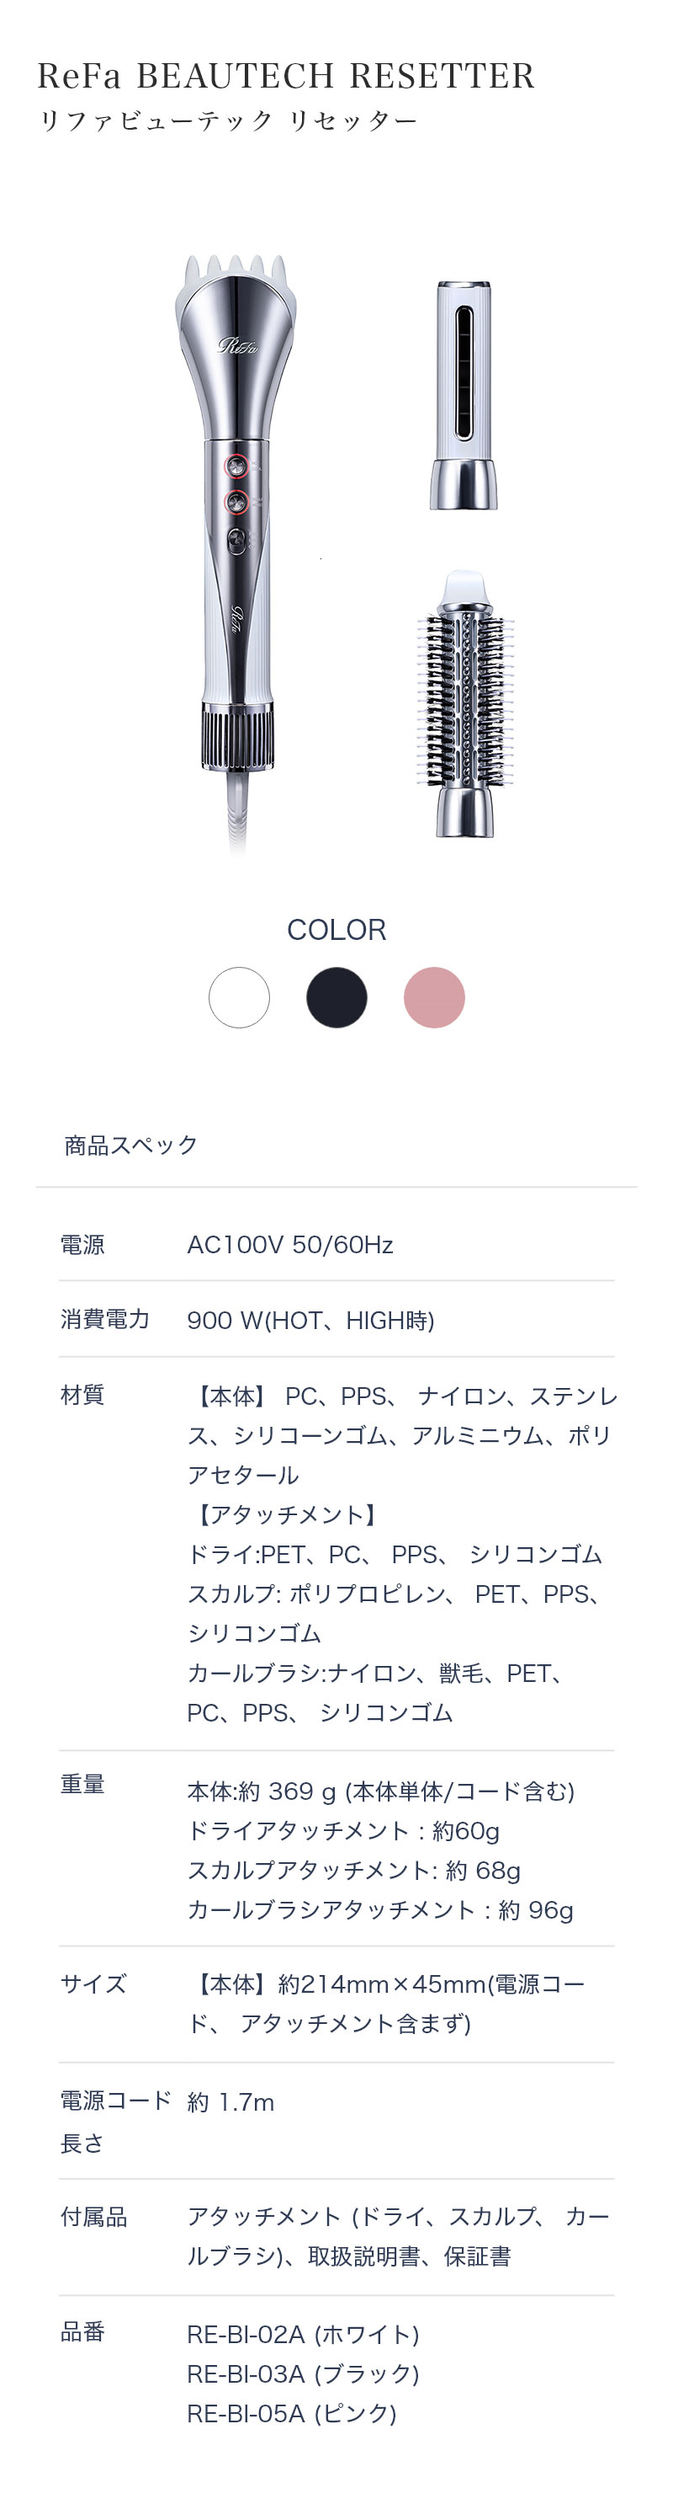This screenshot has height=2504, width=673.
Task: Click the second red-ringed button on dryer
Action: pyautogui.click(x=236, y=502)
